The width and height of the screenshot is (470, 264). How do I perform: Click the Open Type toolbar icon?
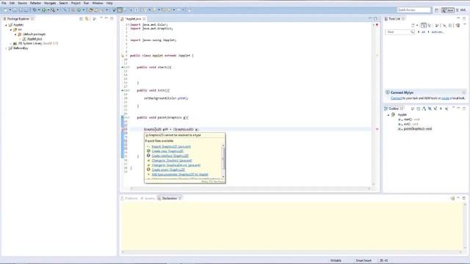coord(90,10)
